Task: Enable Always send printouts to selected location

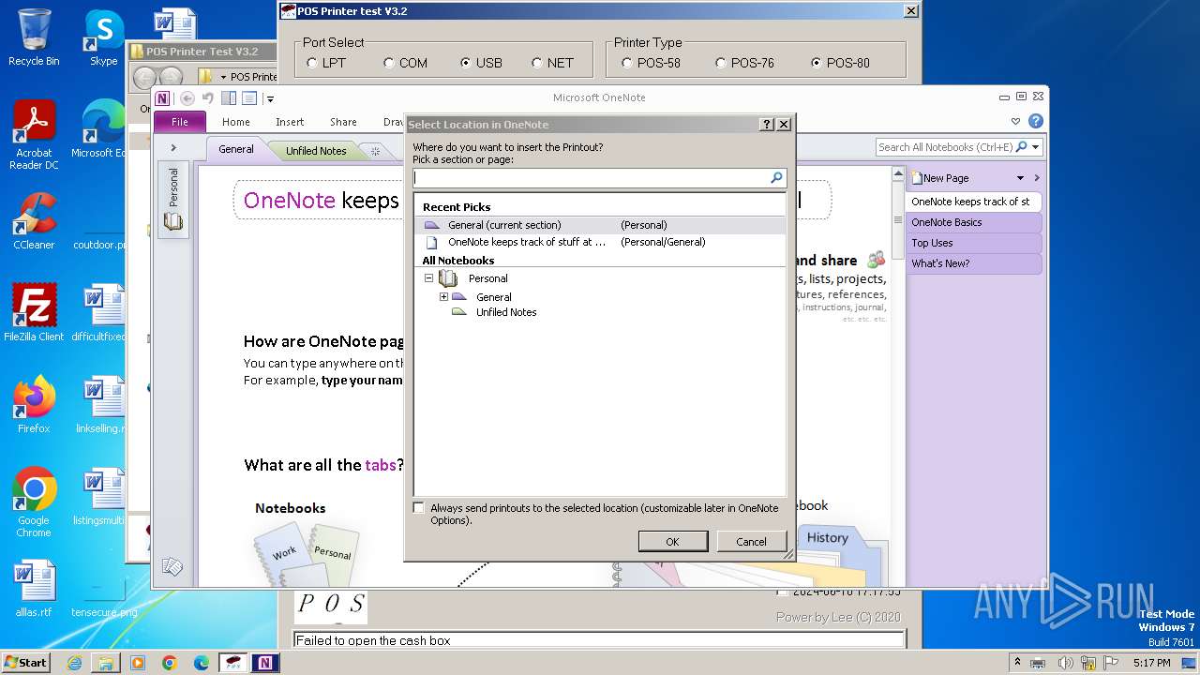Action: [419, 508]
